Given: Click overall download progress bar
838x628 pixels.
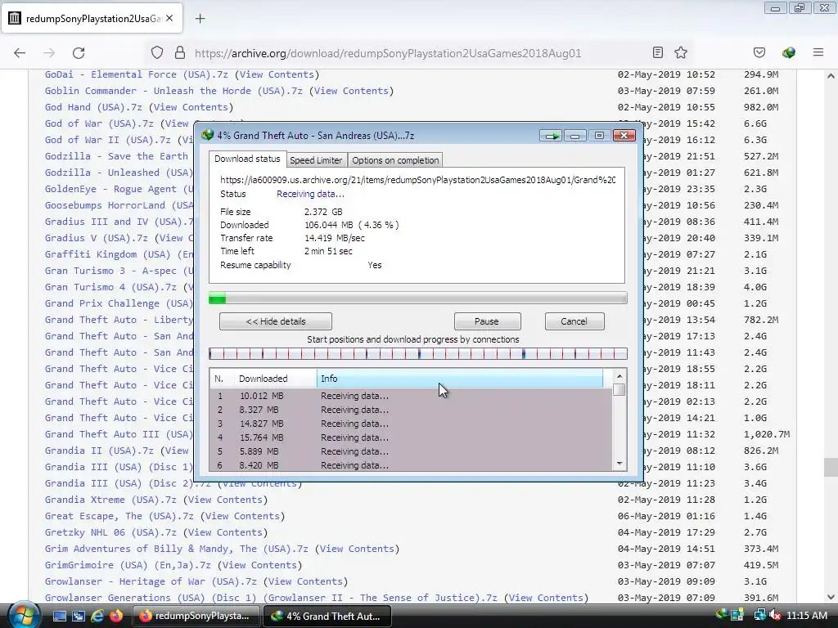Looking at the screenshot, I should click(x=418, y=298).
